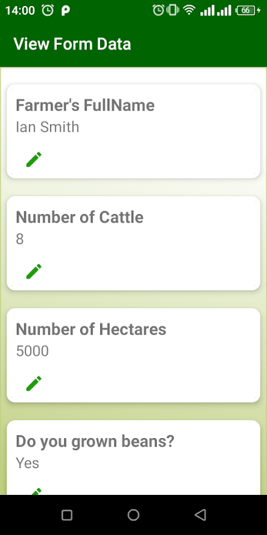Tap the Do you grown beans? card
The width and height of the screenshot is (267, 535).
pyautogui.click(x=133, y=457)
